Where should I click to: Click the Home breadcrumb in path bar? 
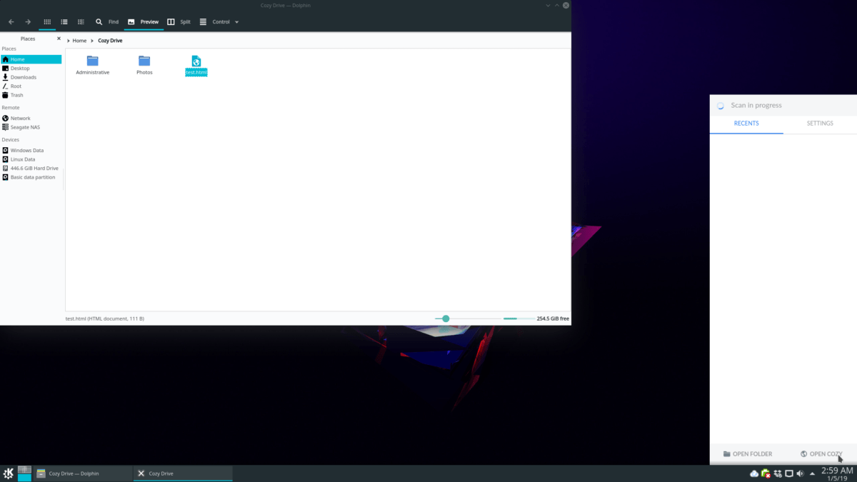tap(79, 41)
